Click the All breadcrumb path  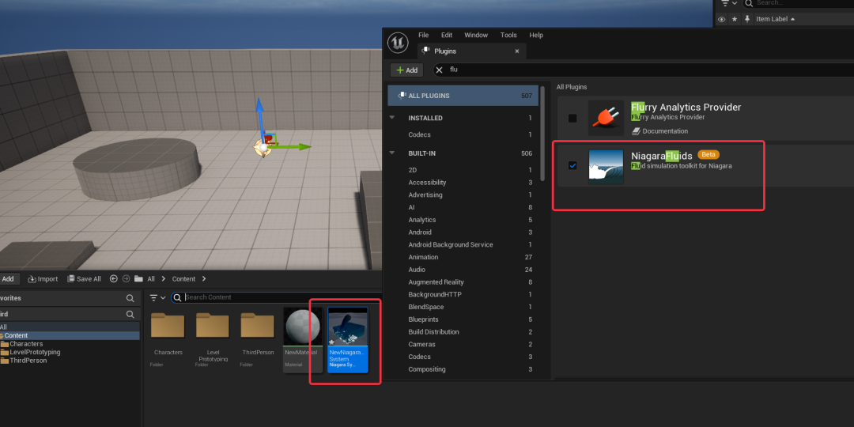point(151,279)
